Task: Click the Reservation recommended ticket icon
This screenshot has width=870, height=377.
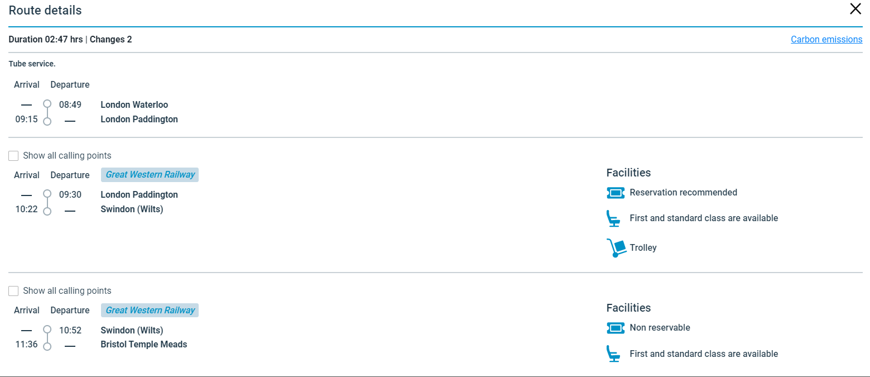Action: click(x=615, y=193)
